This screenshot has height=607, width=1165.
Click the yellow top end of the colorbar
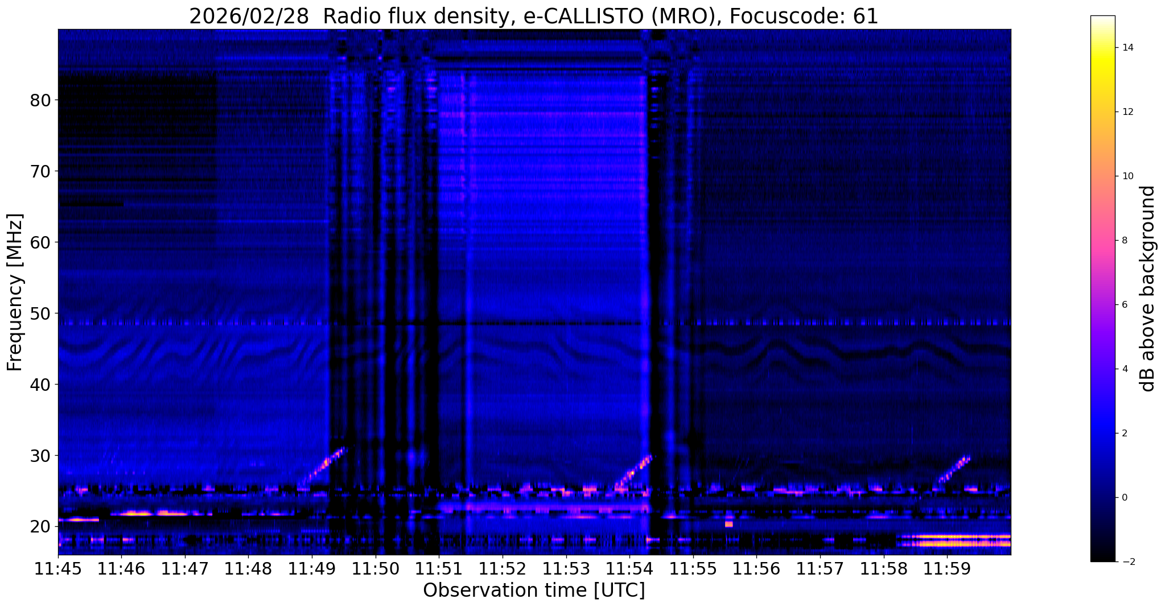[x=1102, y=57]
